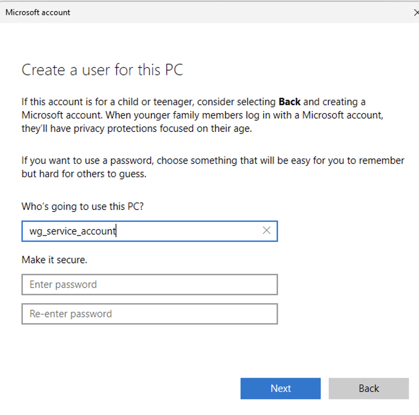This screenshot has width=419, height=415.
Task: Click Next to create the account
Action: coord(280,388)
